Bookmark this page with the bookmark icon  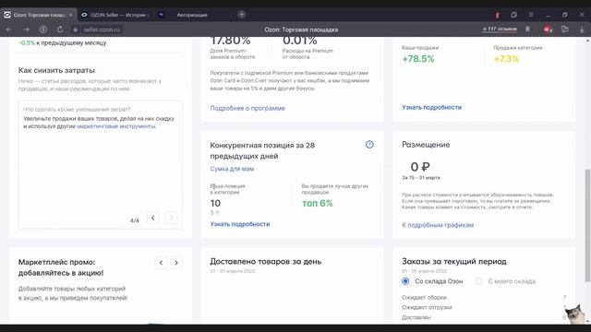(527, 29)
